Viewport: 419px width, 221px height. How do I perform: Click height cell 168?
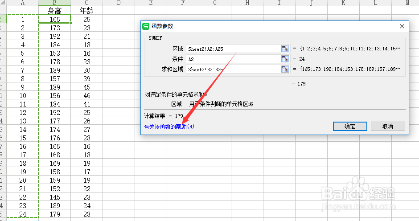(x=54, y=155)
